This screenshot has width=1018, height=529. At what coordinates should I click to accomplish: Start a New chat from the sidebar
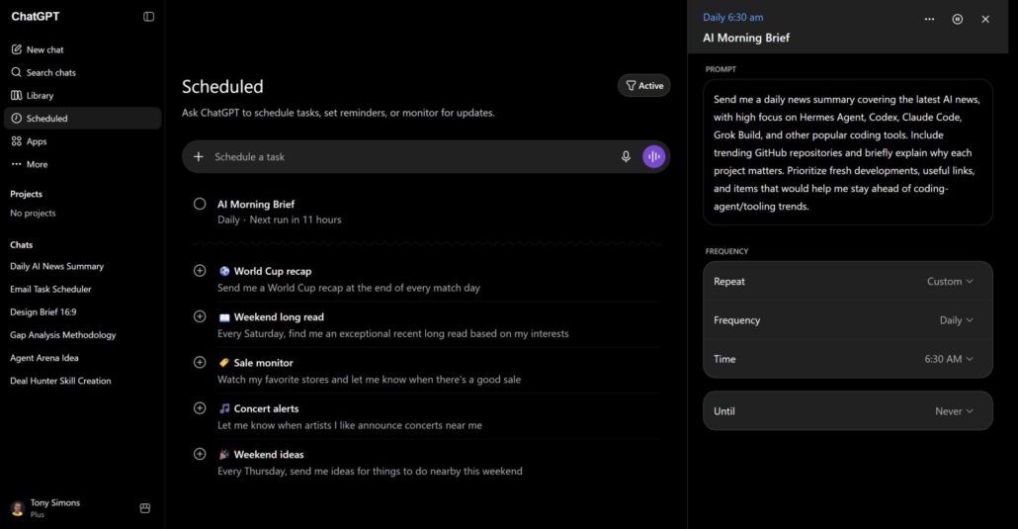(x=82, y=49)
